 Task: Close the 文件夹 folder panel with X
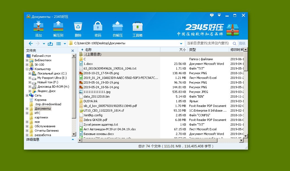point(73,51)
